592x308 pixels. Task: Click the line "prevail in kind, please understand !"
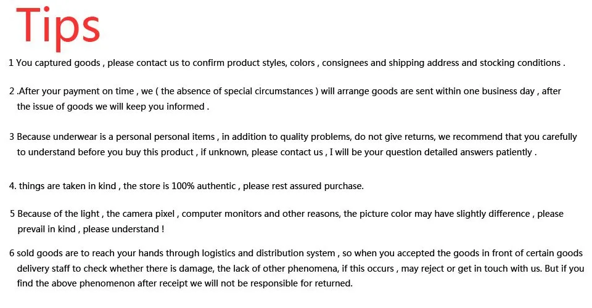tap(91, 229)
